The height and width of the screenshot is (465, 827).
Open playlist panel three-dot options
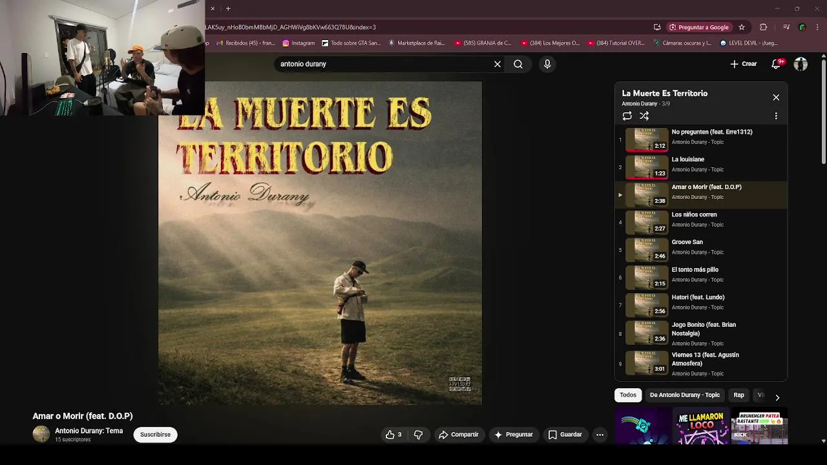coord(776,116)
